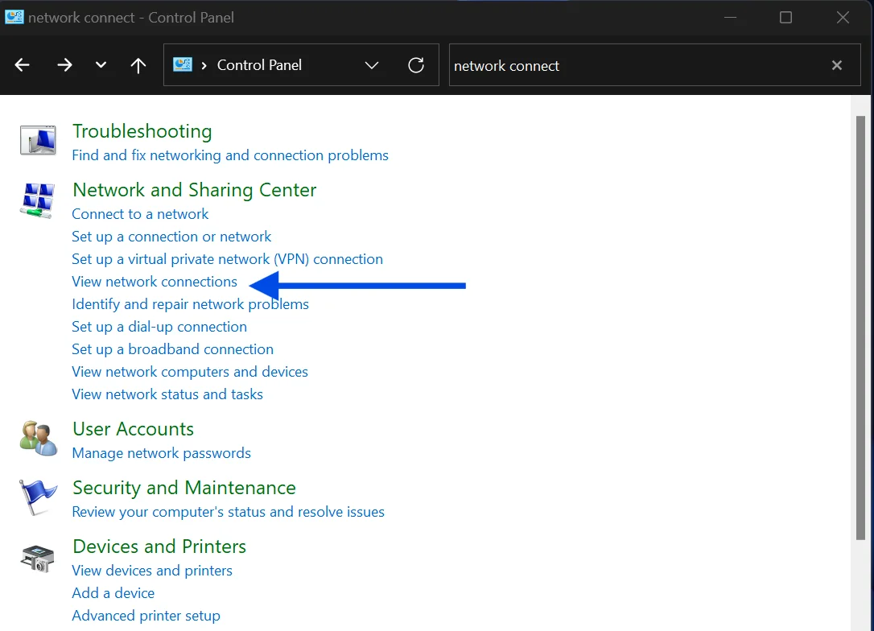The width and height of the screenshot is (874, 631).
Task: Click in the network connect search field
Action: (636, 65)
